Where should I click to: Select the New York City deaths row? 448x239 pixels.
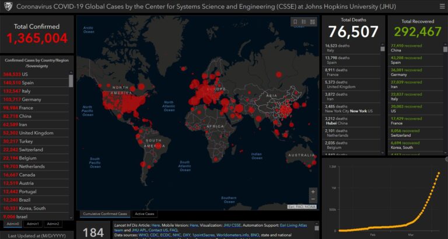[x=351, y=109]
